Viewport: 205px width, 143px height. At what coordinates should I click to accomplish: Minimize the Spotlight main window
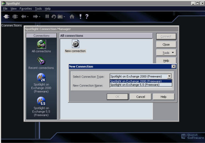tap(193, 3)
